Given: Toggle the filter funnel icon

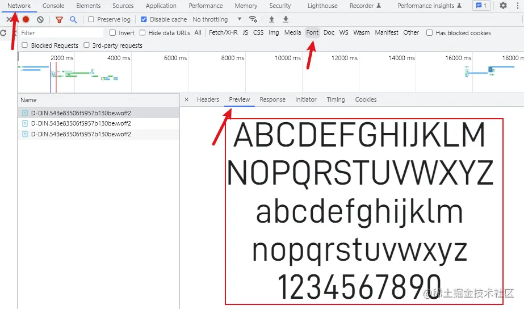Looking at the screenshot, I should click(59, 20).
